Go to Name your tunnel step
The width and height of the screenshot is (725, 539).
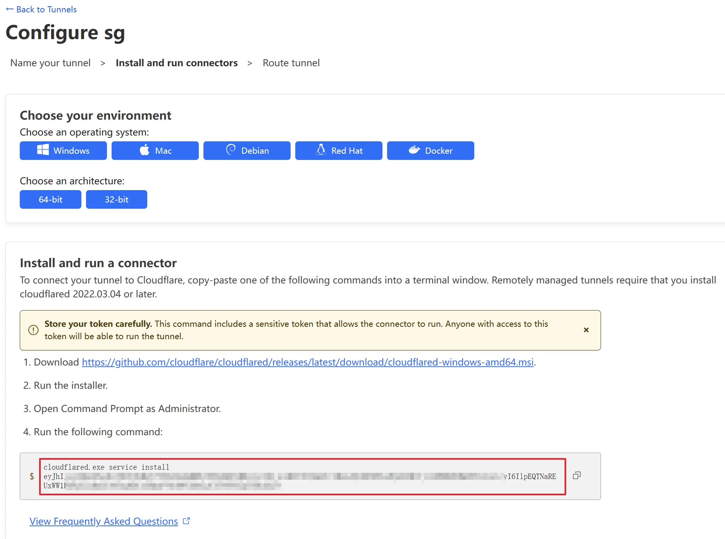click(50, 63)
